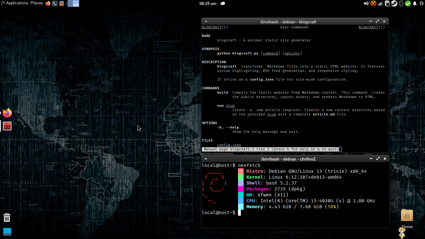This screenshot has width=425, height=239.
Task: Open the notification bell
Action: (414, 3)
